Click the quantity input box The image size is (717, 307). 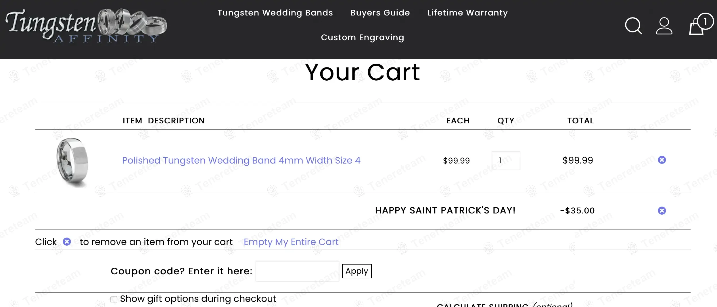506,161
